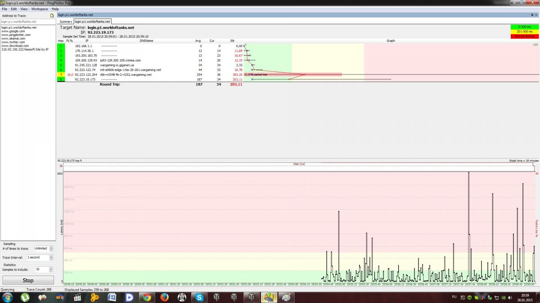Open the View menu

(x=24, y=9)
